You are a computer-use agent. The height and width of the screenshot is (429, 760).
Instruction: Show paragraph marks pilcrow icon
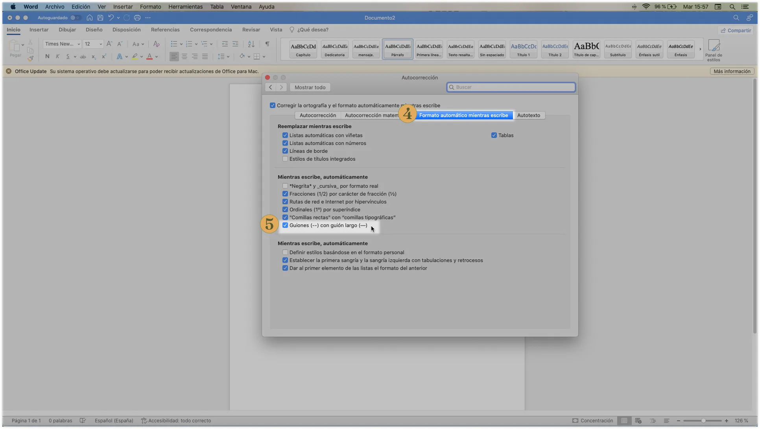267,44
